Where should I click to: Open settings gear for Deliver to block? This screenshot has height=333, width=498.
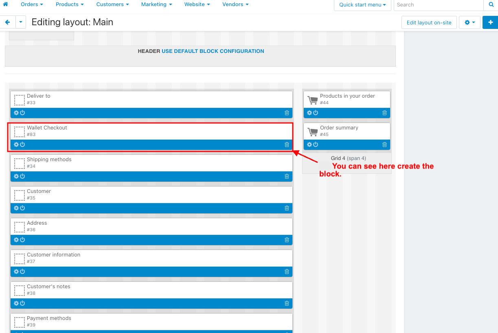[x=16, y=113]
